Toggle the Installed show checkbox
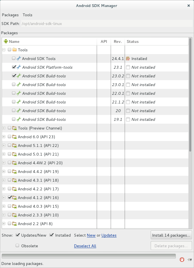The height and width of the screenshot is (268, 194). [x=51, y=235]
